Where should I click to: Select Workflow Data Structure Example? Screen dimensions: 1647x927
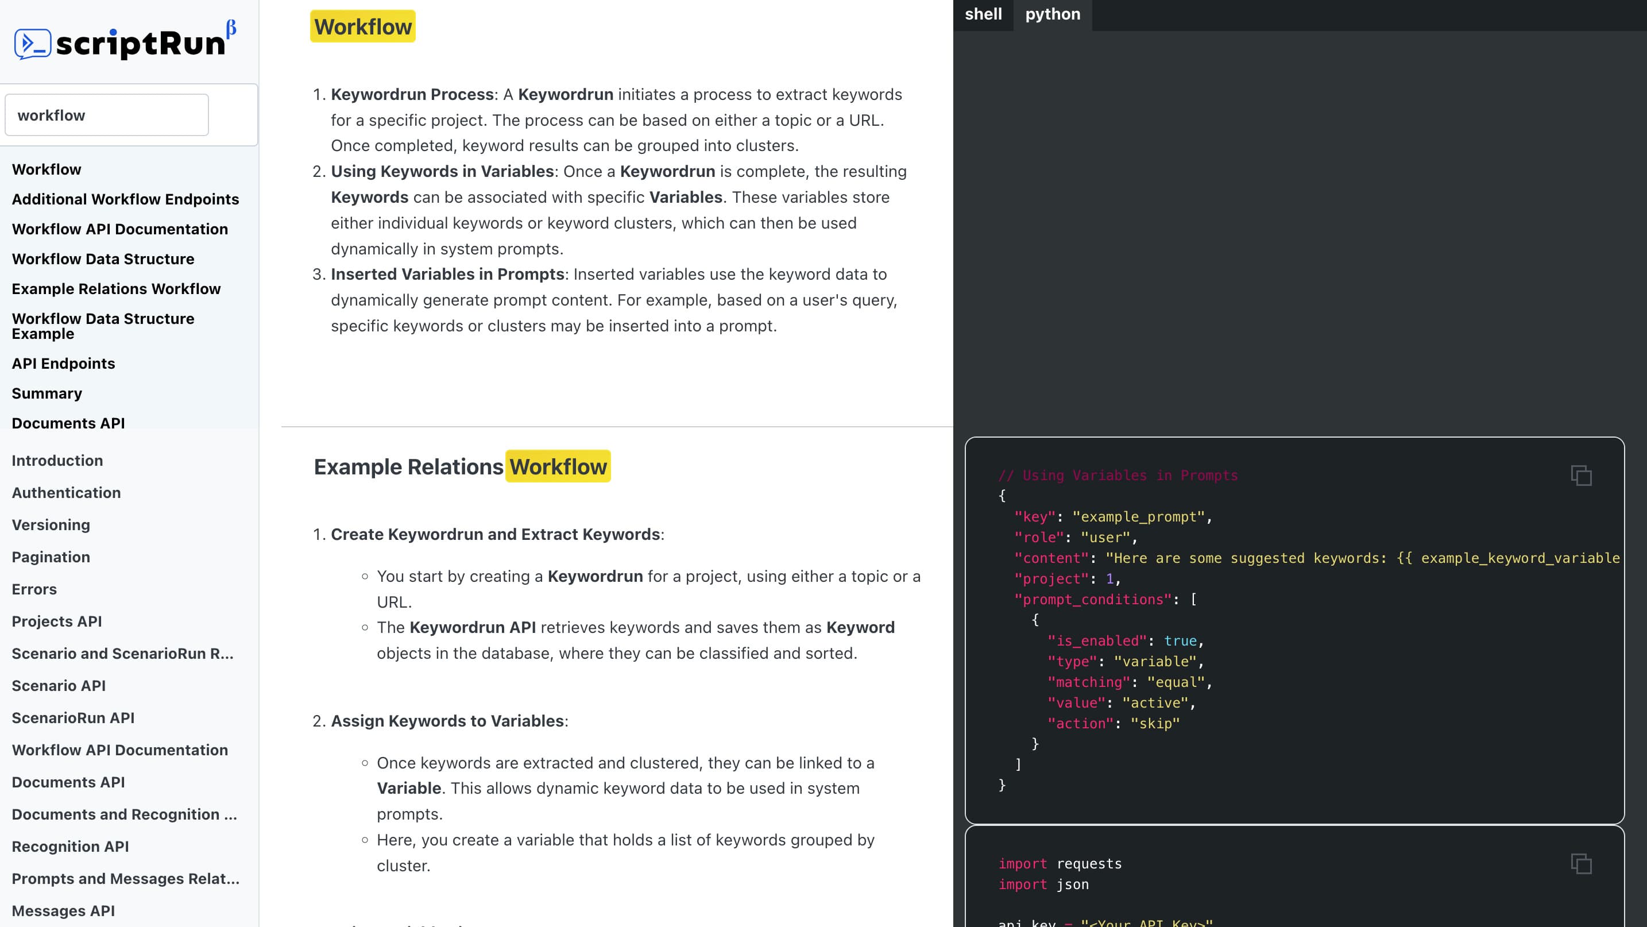click(103, 326)
